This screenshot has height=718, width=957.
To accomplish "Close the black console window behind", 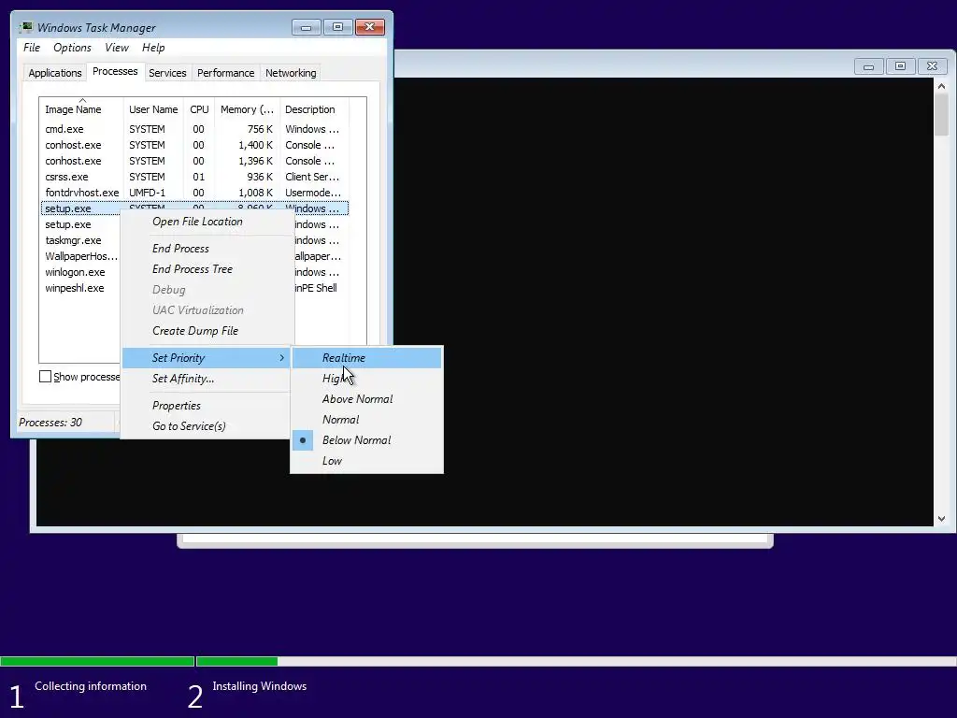I will coord(932,66).
